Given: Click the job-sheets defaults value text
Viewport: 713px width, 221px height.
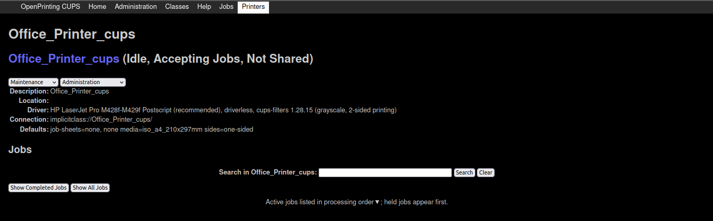Looking at the screenshot, I should point(151,129).
